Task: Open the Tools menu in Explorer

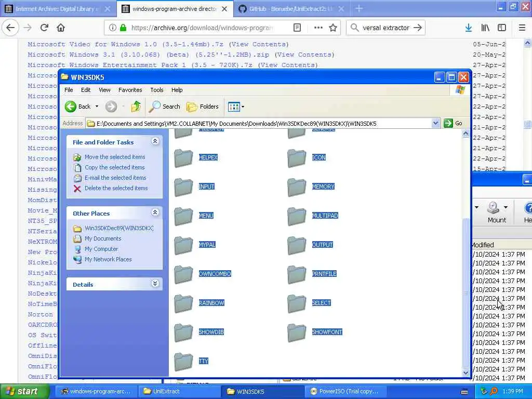Action: 157,90
